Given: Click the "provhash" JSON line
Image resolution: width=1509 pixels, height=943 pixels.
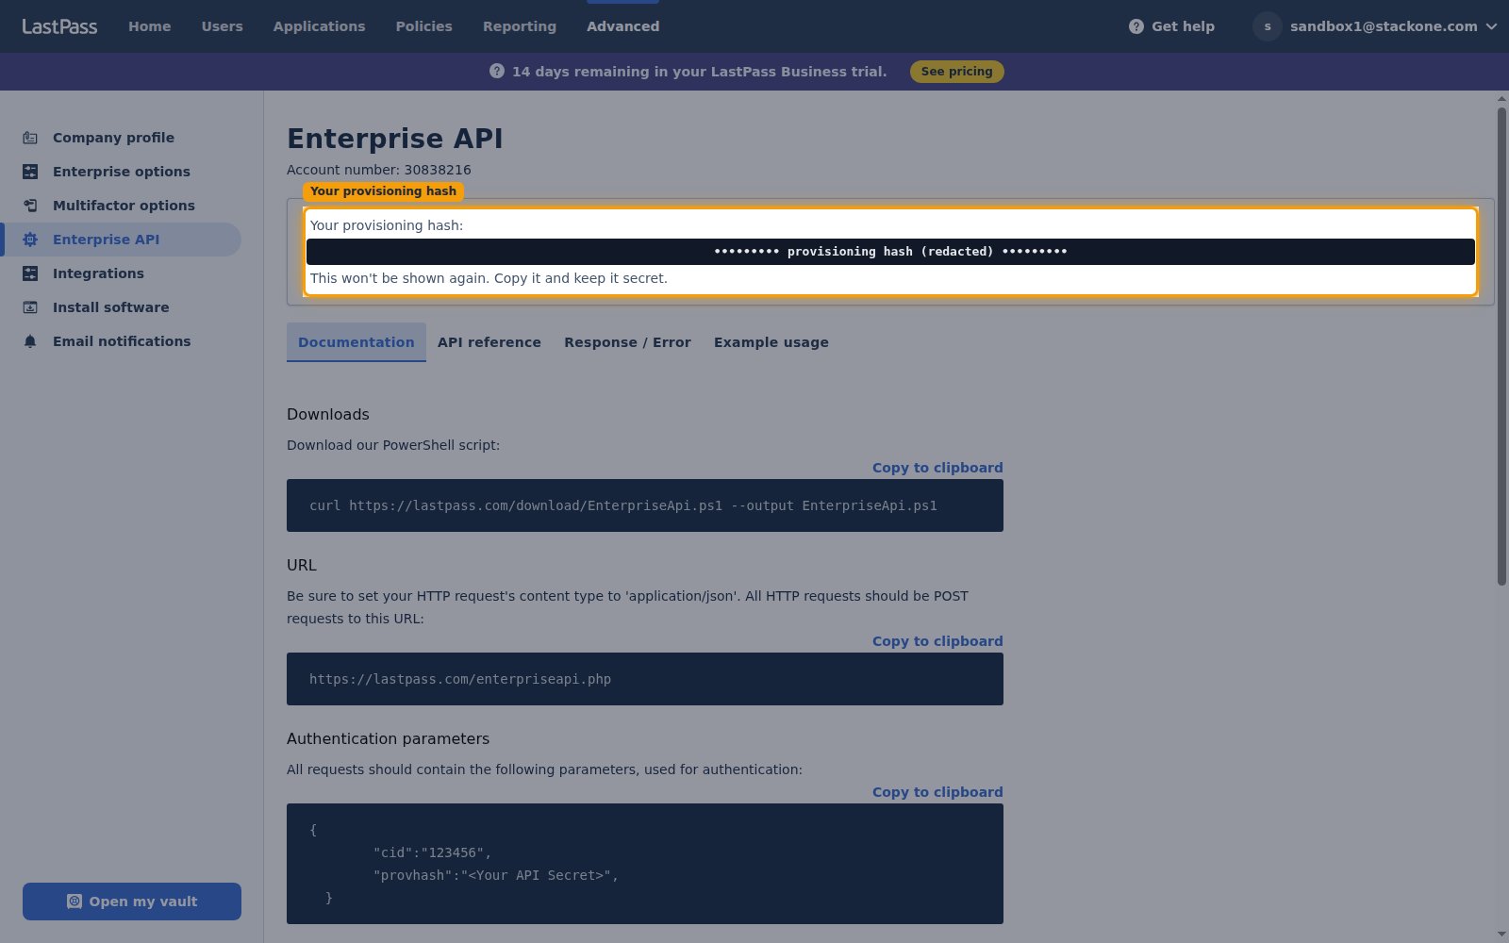Looking at the screenshot, I should pos(496,875).
